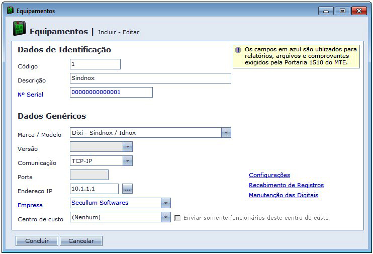Click the Comunicação label
The image size is (373, 254).
37,163
